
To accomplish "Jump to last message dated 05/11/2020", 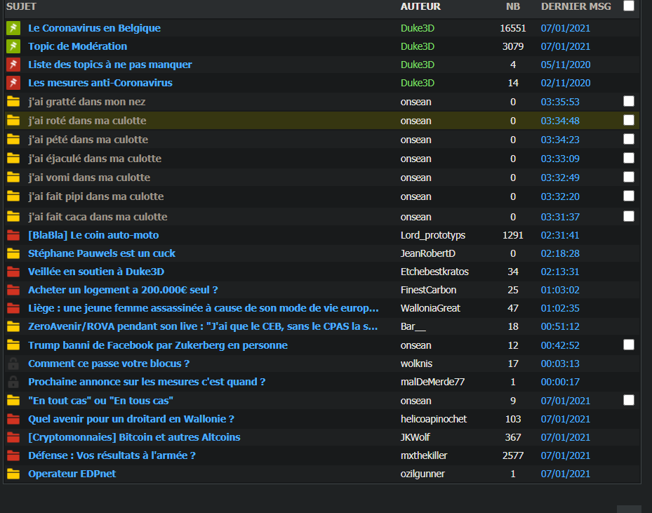I will [566, 65].
